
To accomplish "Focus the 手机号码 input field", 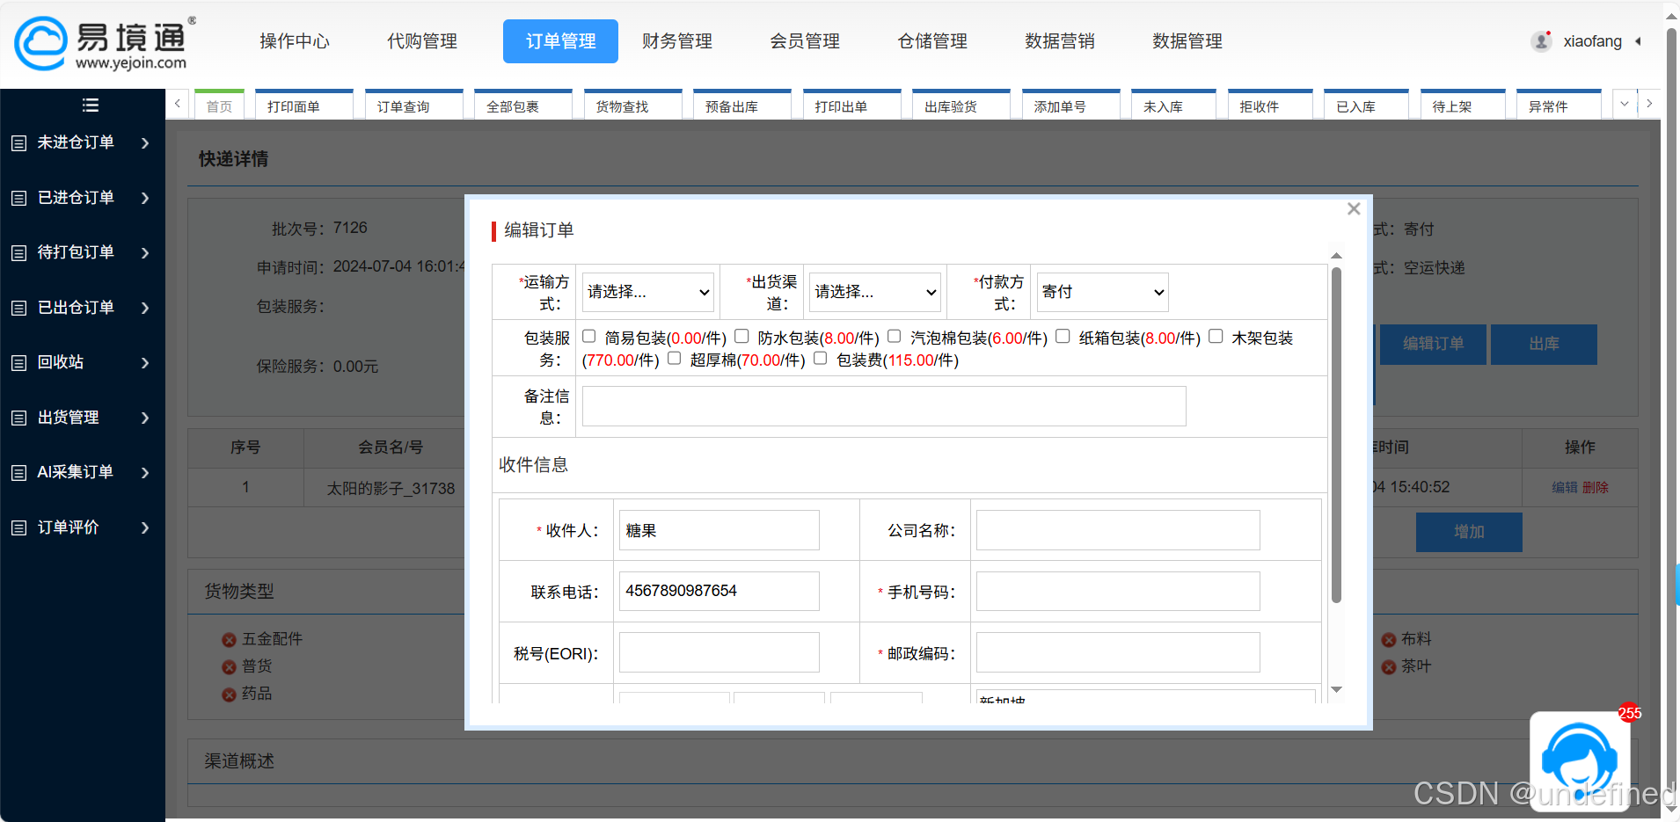I will (1118, 592).
